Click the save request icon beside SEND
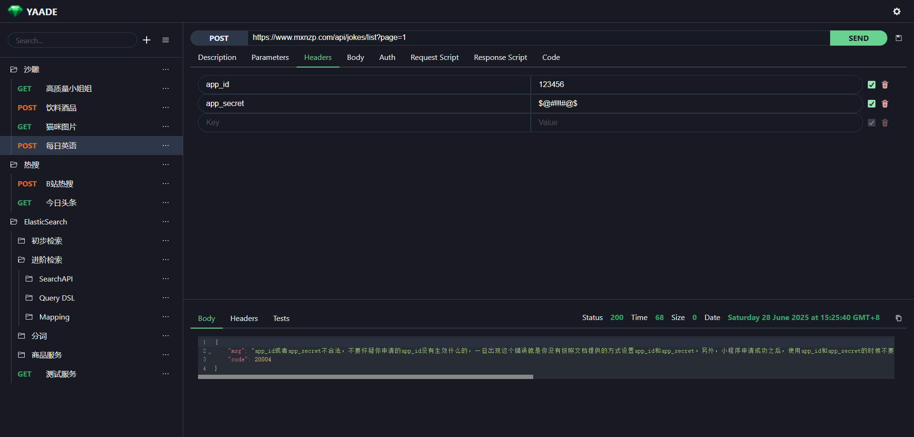 tap(898, 38)
